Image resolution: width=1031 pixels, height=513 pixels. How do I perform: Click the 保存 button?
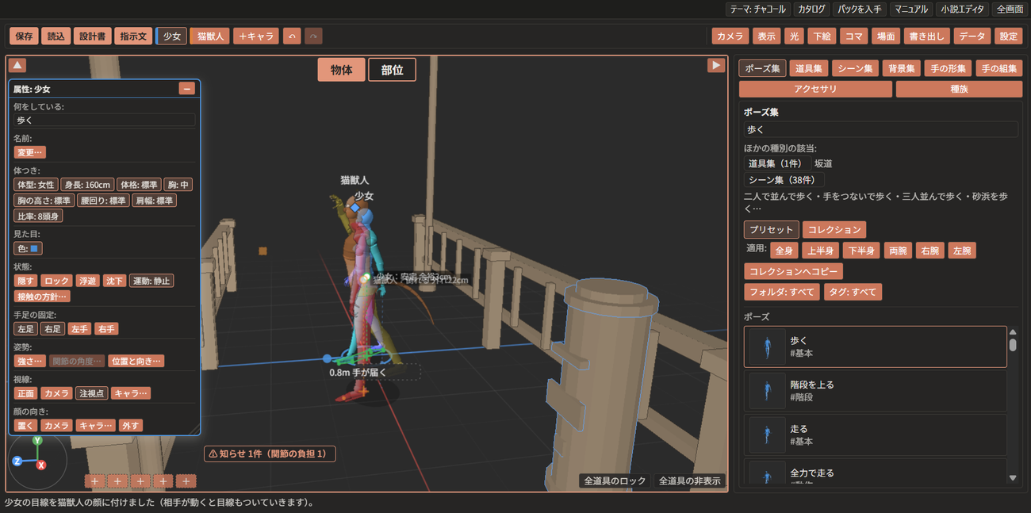coord(24,36)
